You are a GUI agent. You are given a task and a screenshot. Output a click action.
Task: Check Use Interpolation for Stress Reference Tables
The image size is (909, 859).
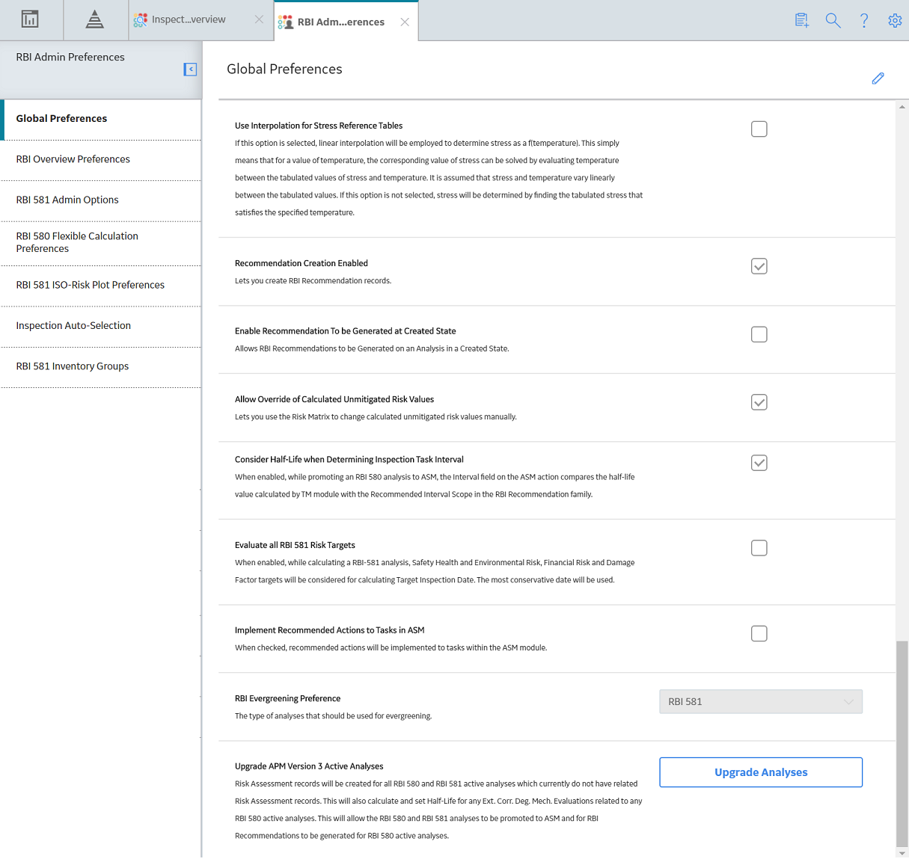[x=759, y=129]
